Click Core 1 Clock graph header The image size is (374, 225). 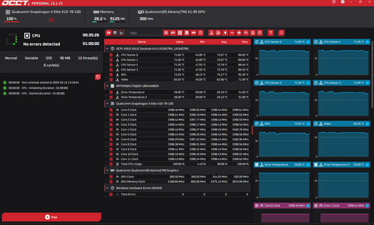coord(341,206)
